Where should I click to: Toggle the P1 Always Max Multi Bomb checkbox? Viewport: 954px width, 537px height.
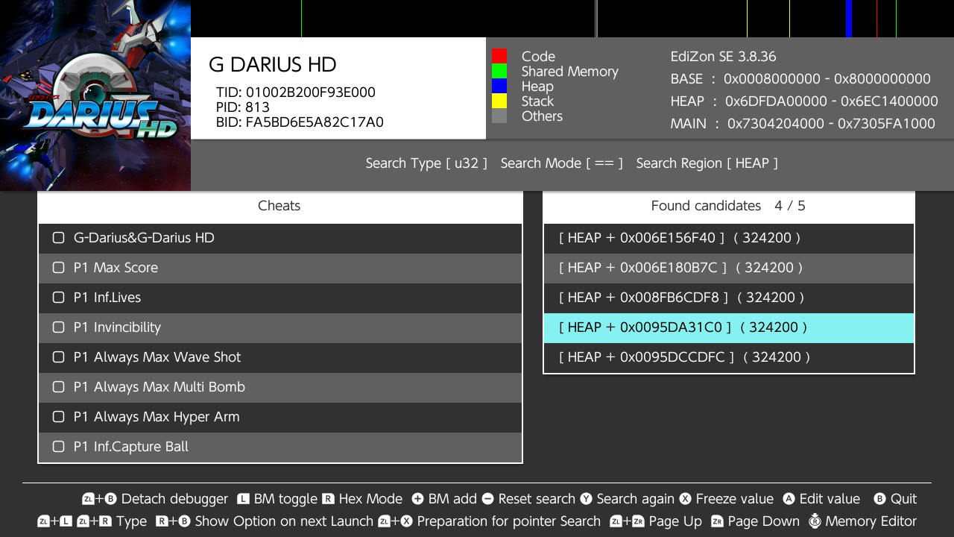coord(59,387)
